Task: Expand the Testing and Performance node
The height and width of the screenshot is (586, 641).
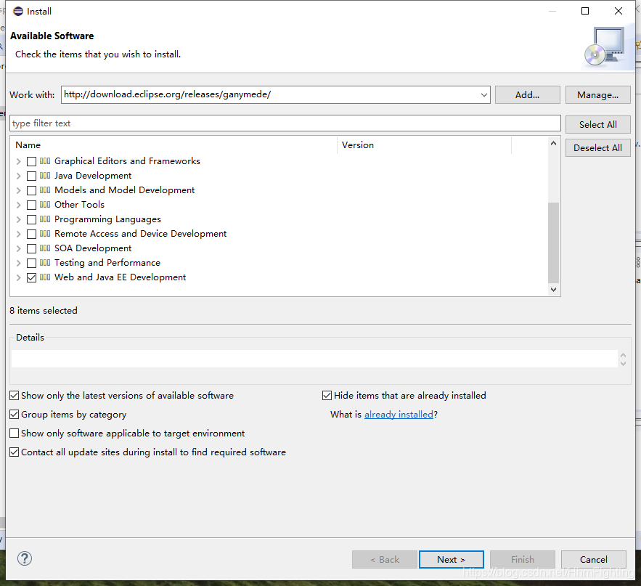Action: pyautogui.click(x=18, y=263)
